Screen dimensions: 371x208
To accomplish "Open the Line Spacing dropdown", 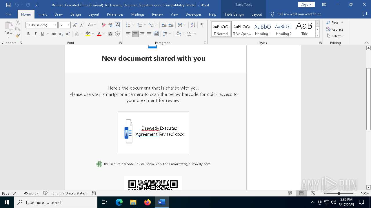I will tap(167, 34).
